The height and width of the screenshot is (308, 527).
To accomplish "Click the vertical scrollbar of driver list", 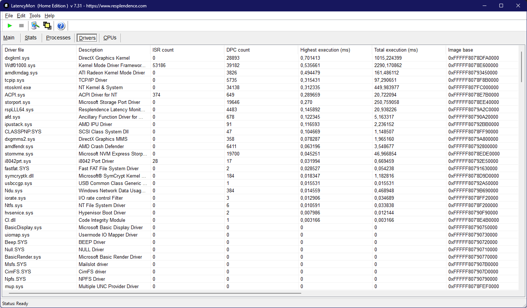I will coord(521,66).
